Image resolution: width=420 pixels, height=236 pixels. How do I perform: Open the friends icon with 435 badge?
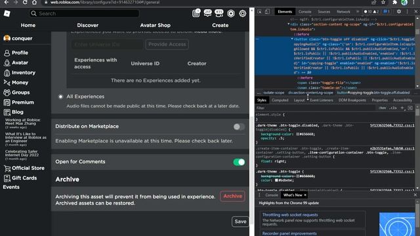pos(219,13)
